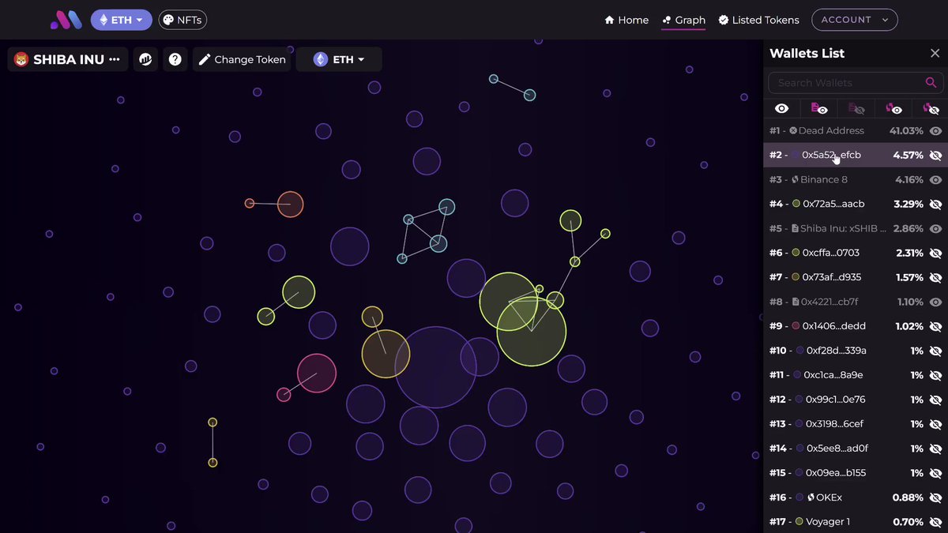The image size is (948, 533).
Task: Toggle eye icon for 0x09ea...b155
Action: point(936,474)
